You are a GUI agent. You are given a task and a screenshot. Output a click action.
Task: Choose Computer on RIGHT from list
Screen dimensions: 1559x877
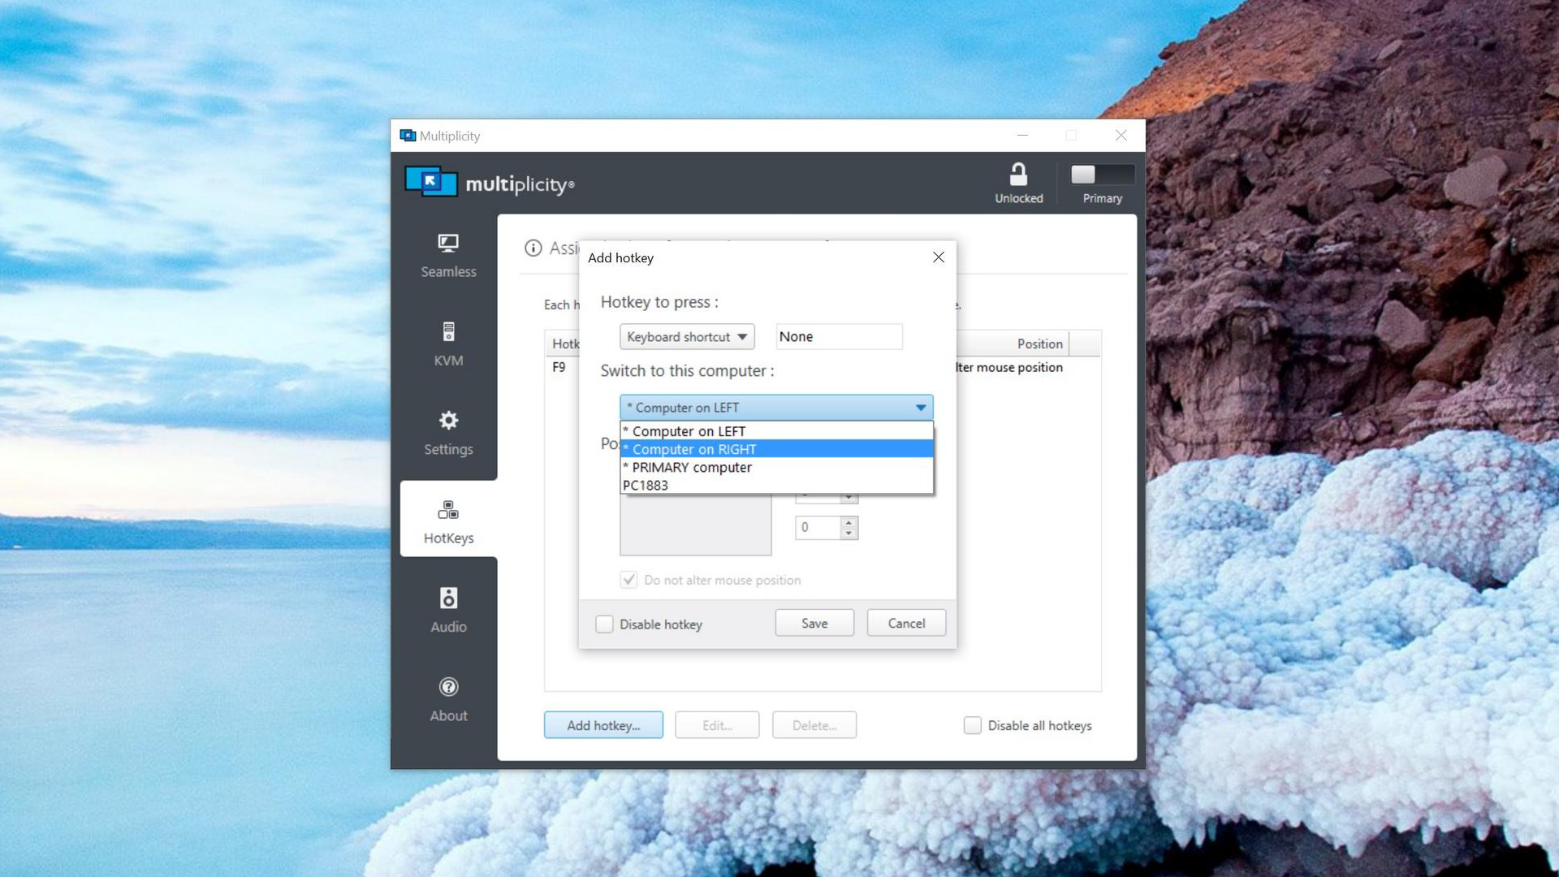[x=776, y=449]
